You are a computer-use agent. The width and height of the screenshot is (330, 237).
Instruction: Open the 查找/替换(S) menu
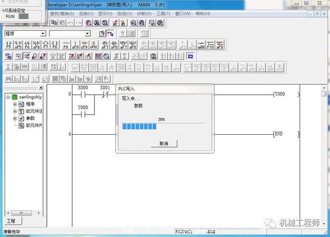tap(62, 14)
